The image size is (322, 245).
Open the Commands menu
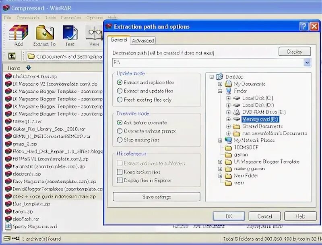click(28, 18)
